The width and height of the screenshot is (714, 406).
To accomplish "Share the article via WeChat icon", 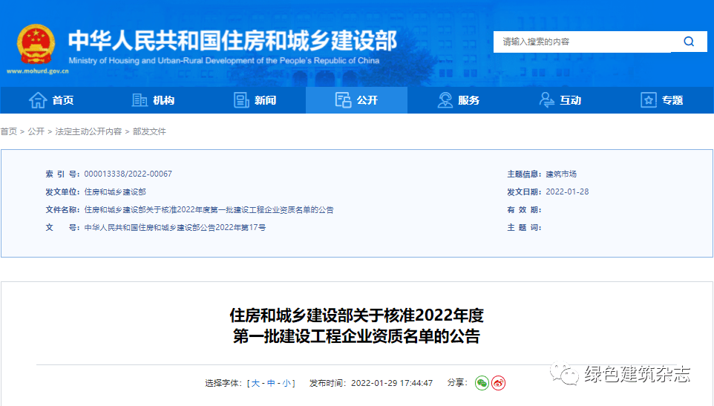I will pos(482,383).
